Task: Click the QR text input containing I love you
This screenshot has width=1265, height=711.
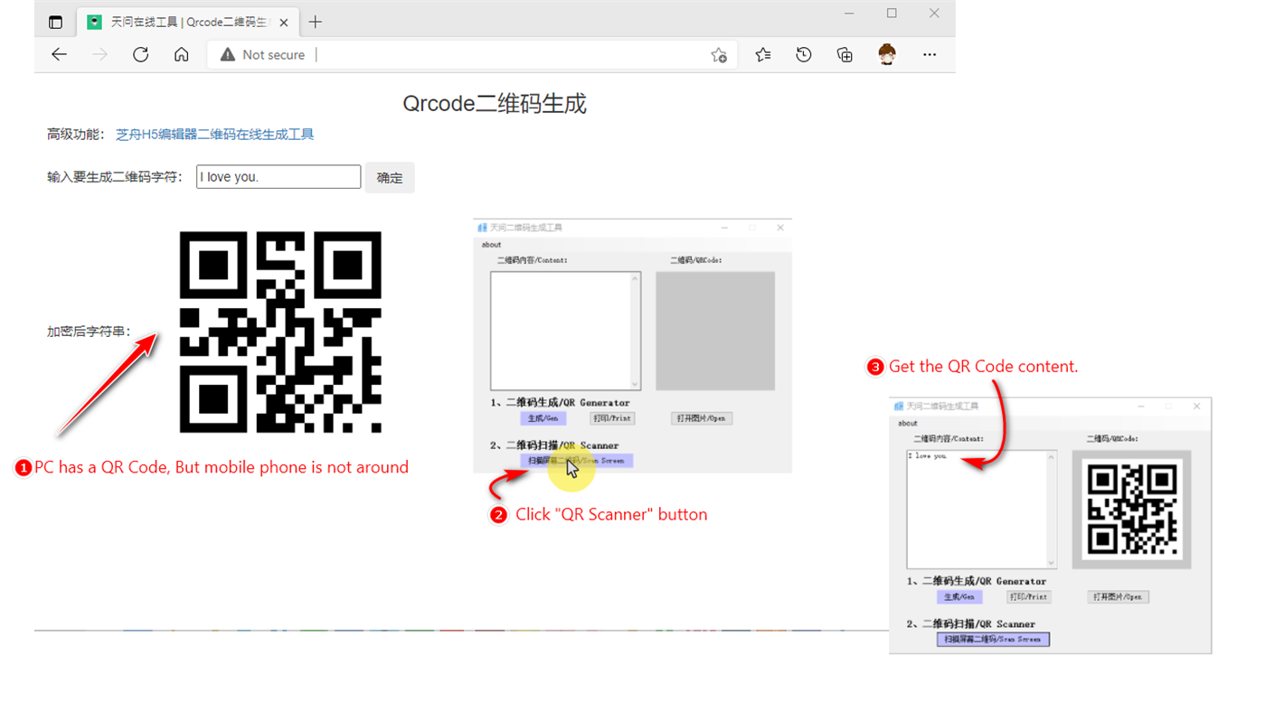Action: [x=278, y=176]
